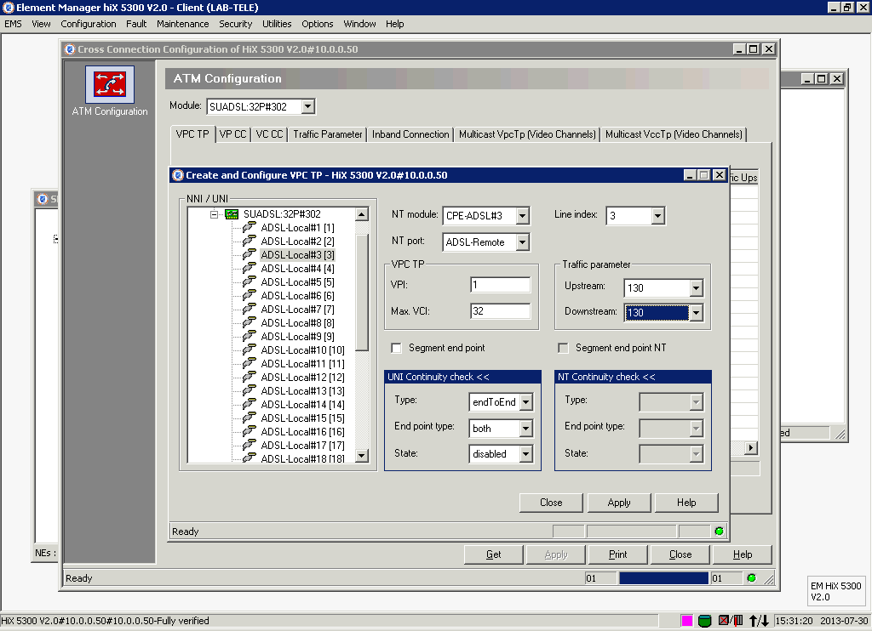Enable the Segment end point NT checkbox
This screenshot has width=872, height=631.
(x=564, y=349)
